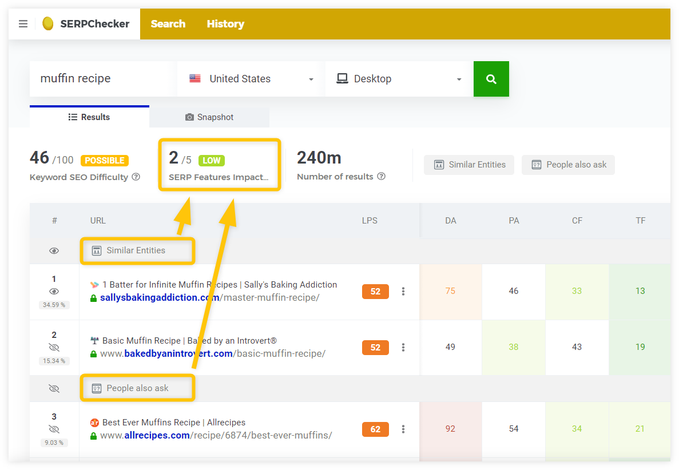Click the LPS column header

point(370,221)
